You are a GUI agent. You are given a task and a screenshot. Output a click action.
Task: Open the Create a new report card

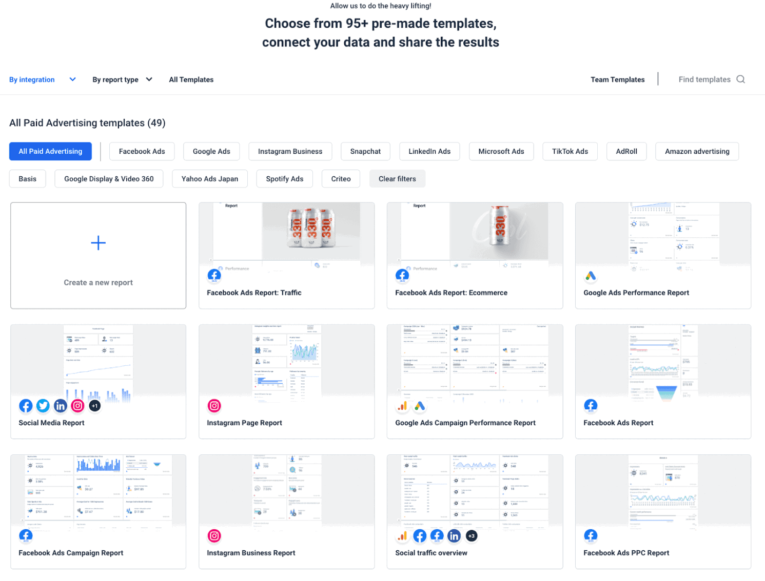(98, 256)
